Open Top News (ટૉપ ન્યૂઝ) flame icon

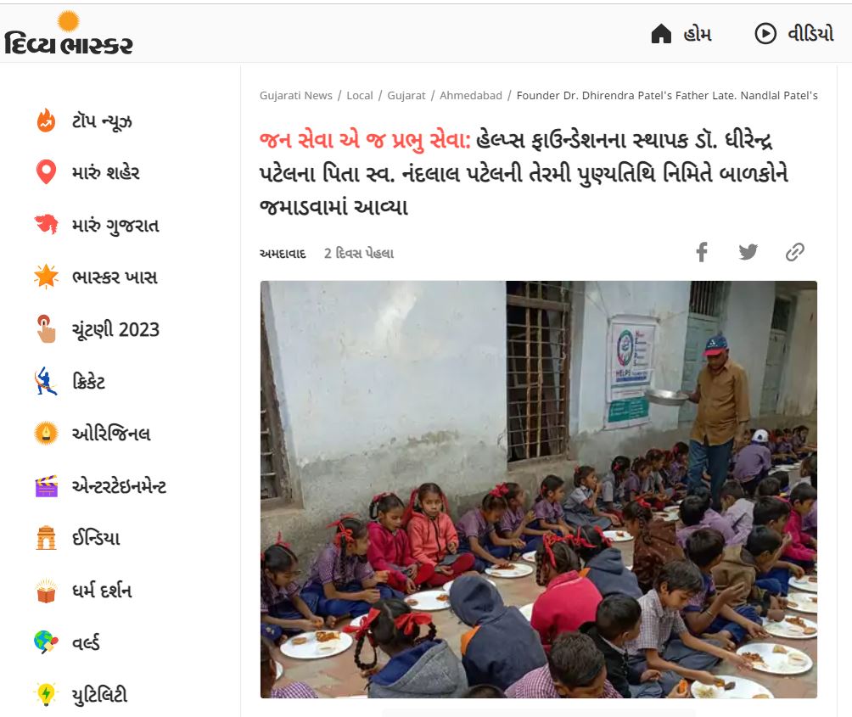tap(46, 120)
